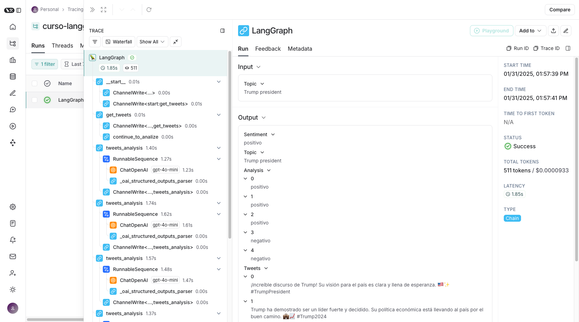Switch to the Metadata tab

300,49
